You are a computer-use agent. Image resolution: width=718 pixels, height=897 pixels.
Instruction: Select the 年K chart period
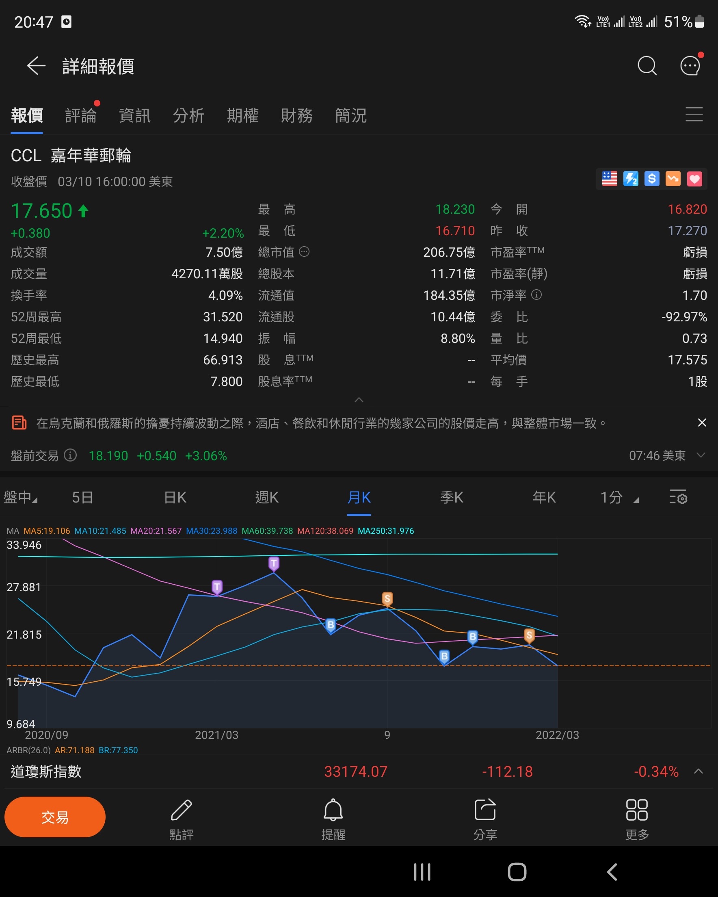(x=544, y=497)
